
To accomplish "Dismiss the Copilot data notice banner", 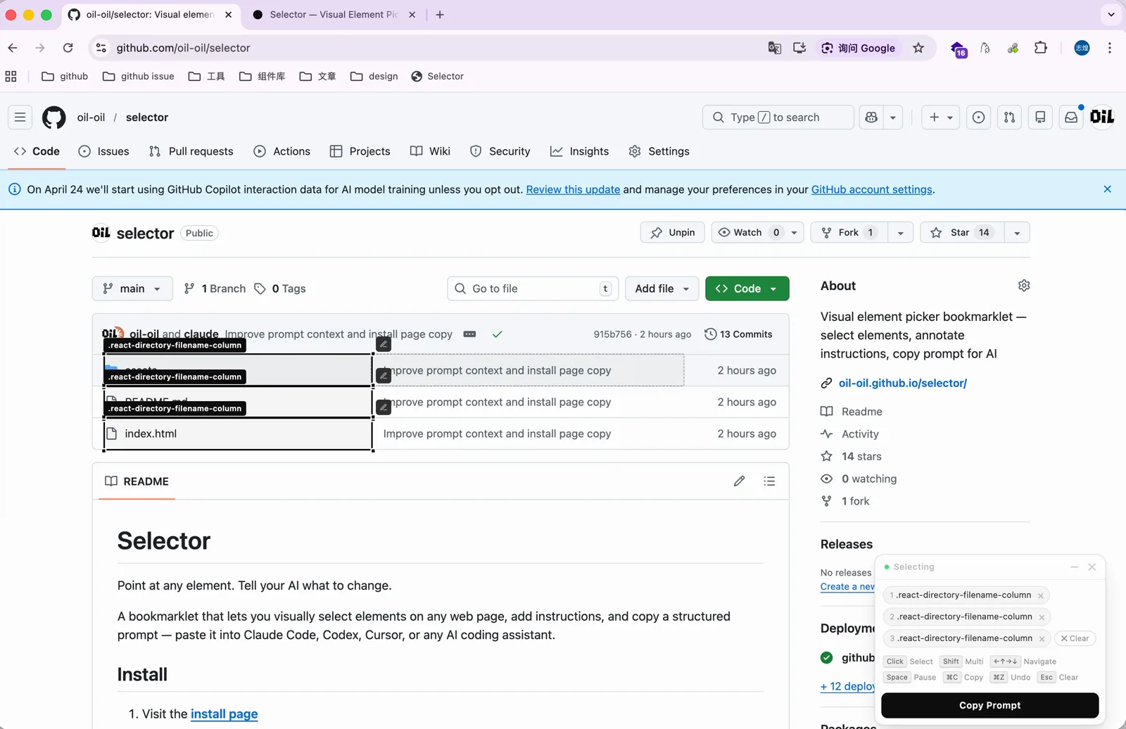I will [1108, 189].
